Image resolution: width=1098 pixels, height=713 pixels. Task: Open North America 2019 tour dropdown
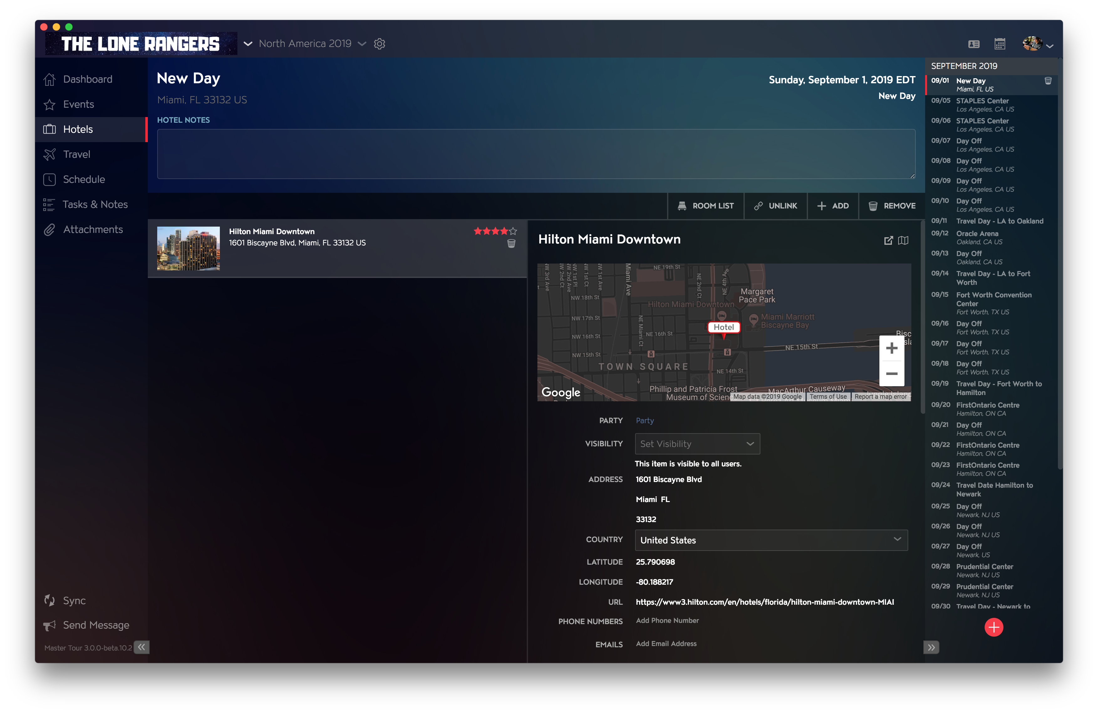312,44
